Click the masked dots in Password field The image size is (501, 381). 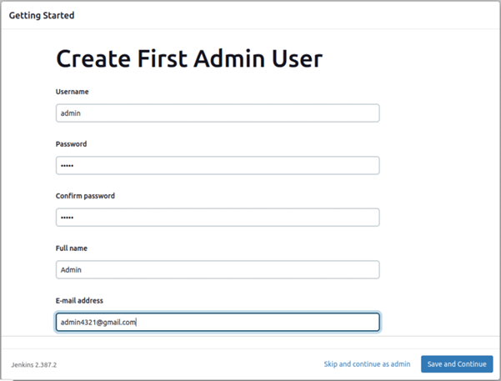tap(67, 165)
